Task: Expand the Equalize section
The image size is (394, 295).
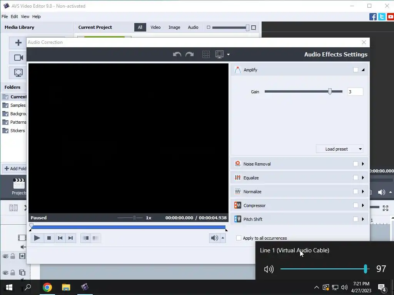Action: (363, 177)
